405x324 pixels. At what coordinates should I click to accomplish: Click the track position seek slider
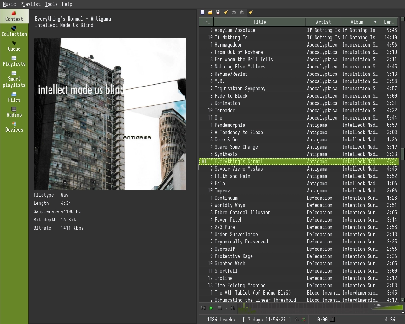(x=356, y=320)
